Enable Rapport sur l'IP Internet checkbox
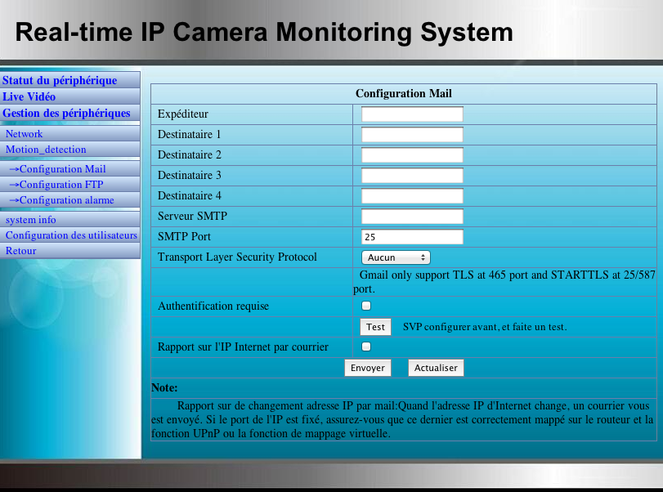This screenshot has height=492, width=663. (x=366, y=347)
